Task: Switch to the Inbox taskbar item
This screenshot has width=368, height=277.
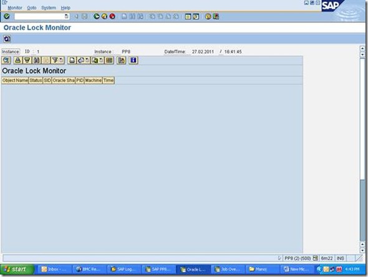Action: (x=54, y=270)
